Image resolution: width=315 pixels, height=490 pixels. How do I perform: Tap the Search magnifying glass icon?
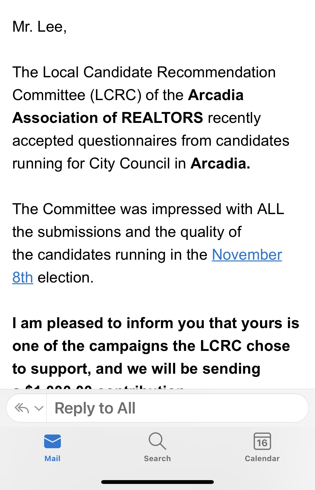(x=157, y=441)
